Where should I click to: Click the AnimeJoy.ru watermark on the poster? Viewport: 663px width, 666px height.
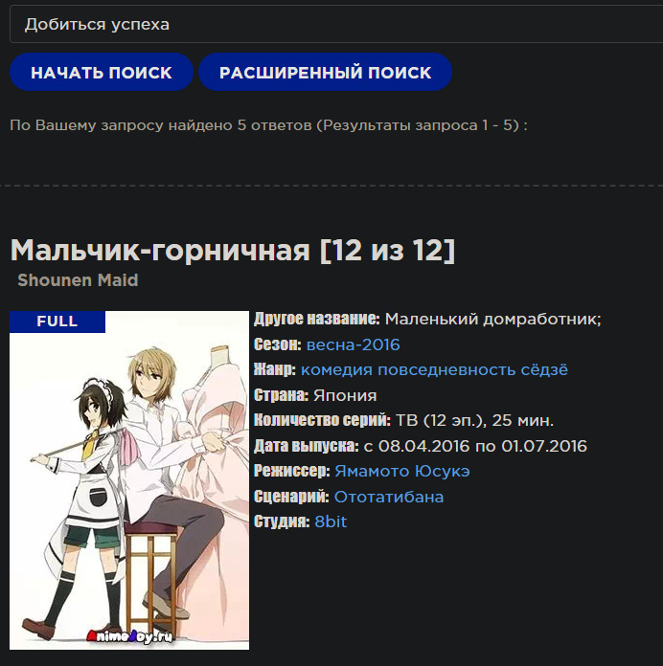[129, 636]
